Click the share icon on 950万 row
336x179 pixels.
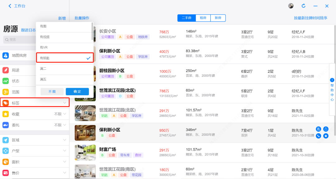326,129
